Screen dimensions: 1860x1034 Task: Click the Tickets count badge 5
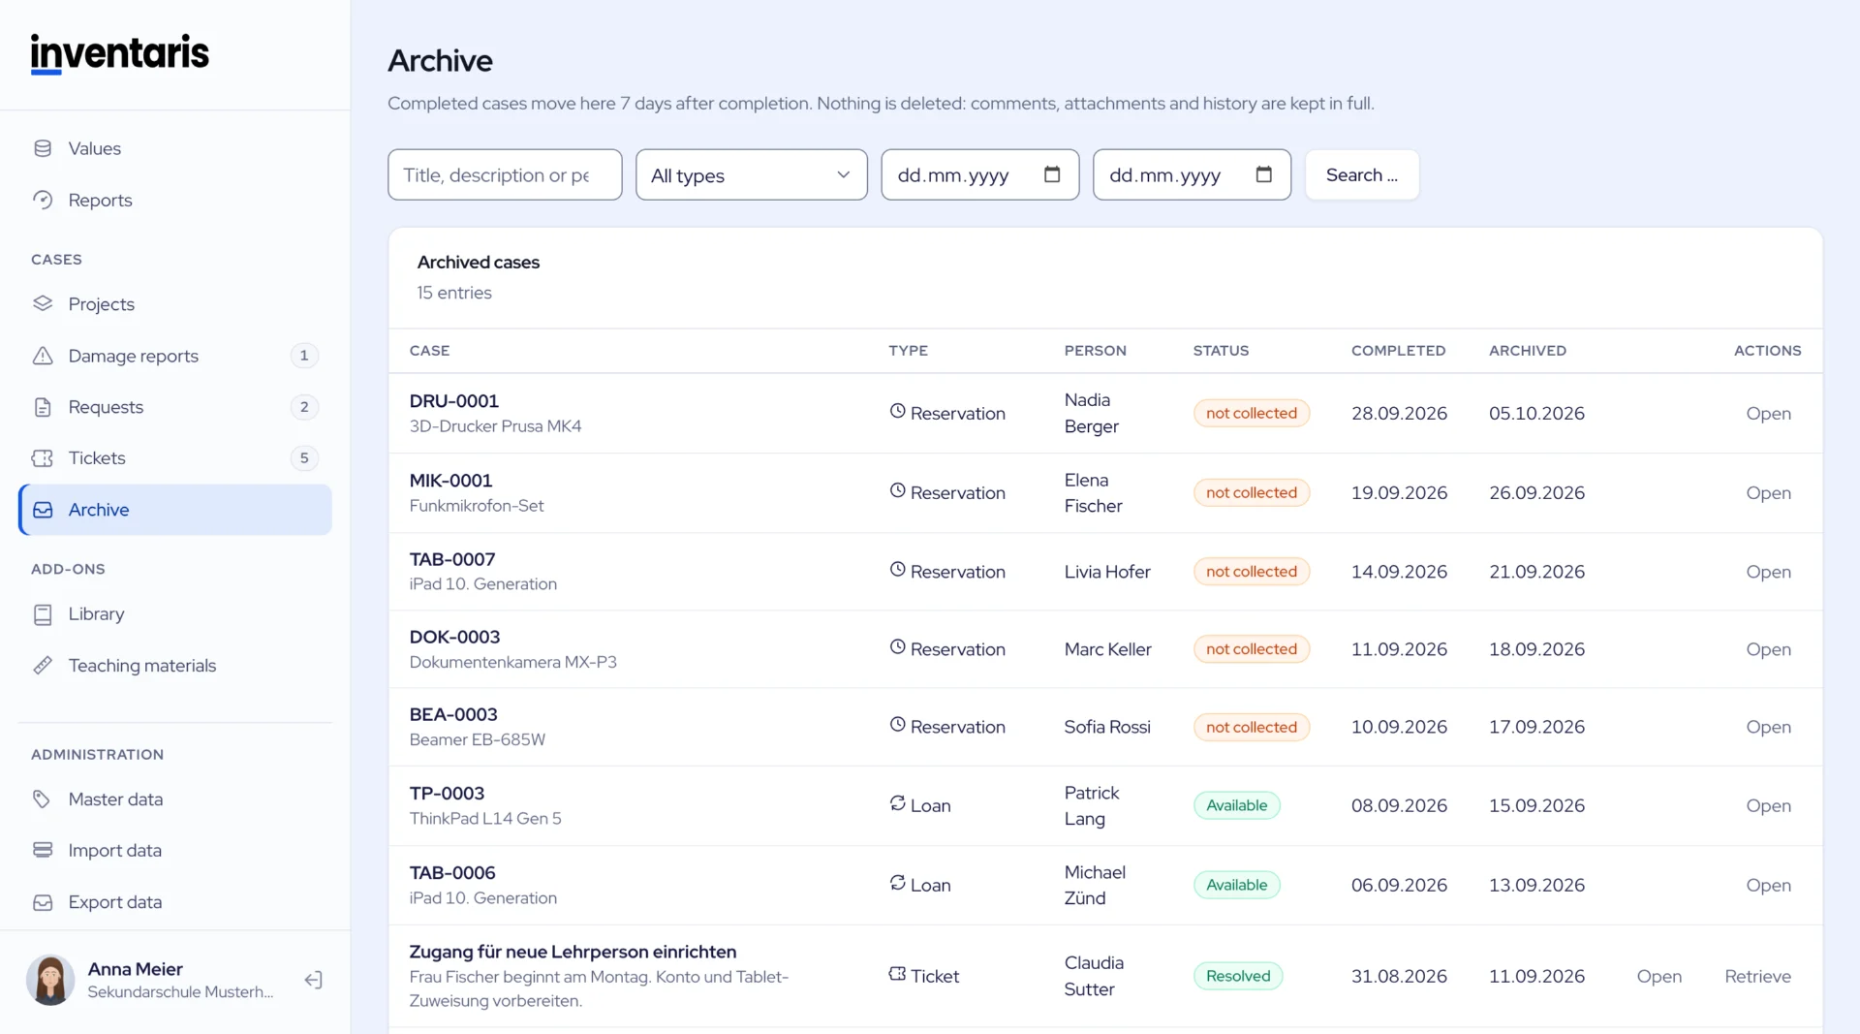304,458
